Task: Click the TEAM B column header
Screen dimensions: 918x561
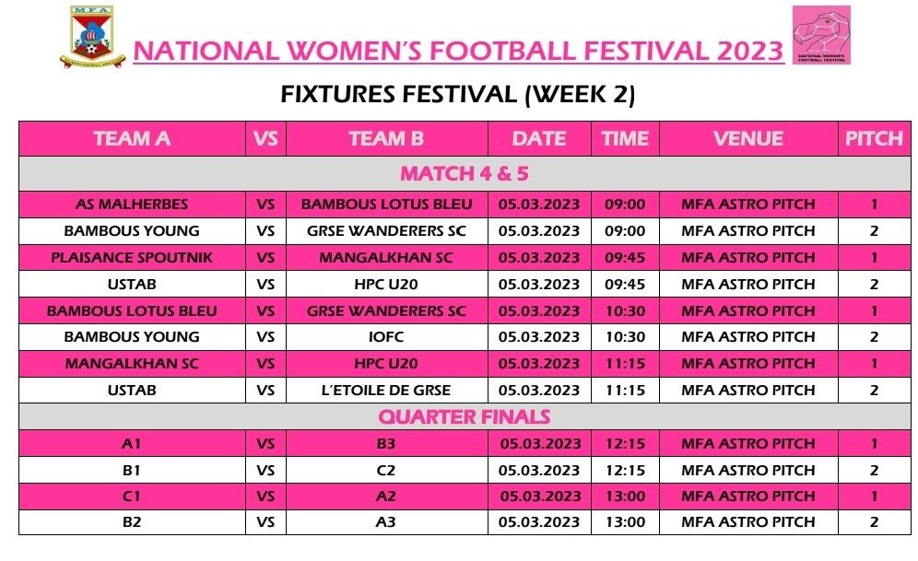Action: (x=386, y=139)
